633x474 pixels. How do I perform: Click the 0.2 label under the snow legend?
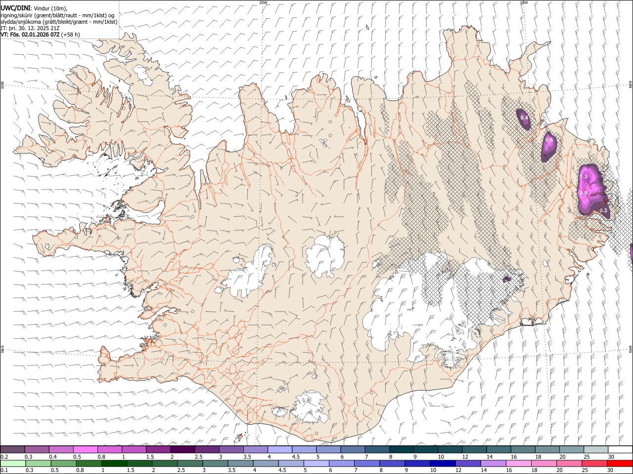(x=4, y=457)
